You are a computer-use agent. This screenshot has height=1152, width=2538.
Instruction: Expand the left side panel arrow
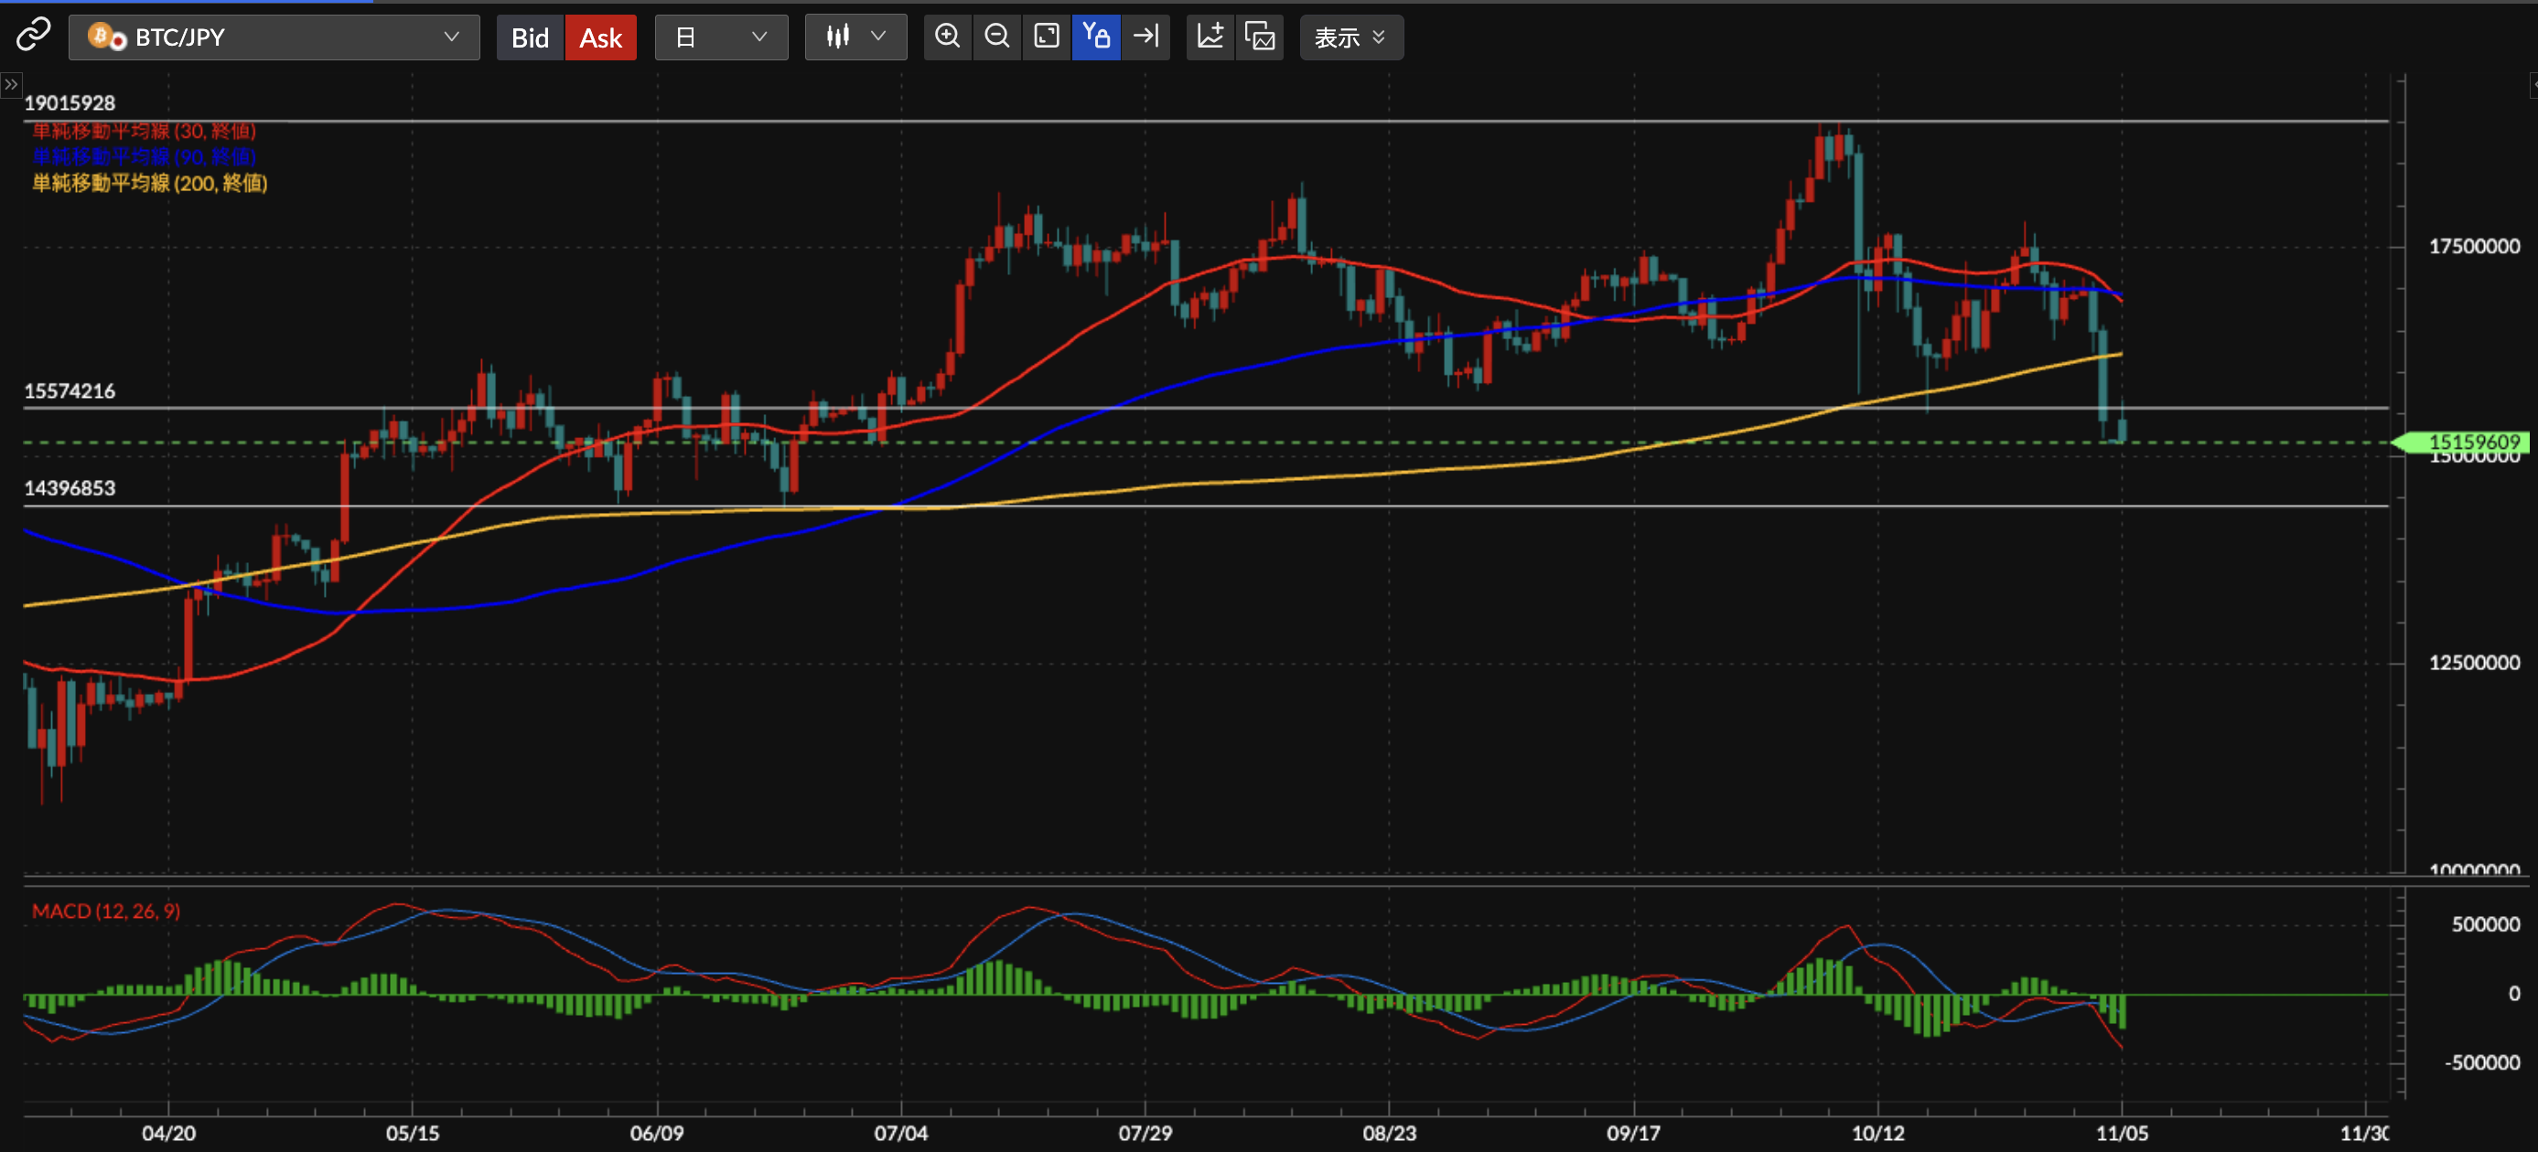[x=10, y=85]
